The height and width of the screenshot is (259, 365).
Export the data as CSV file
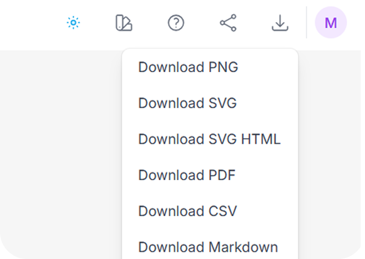click(187, 211)
